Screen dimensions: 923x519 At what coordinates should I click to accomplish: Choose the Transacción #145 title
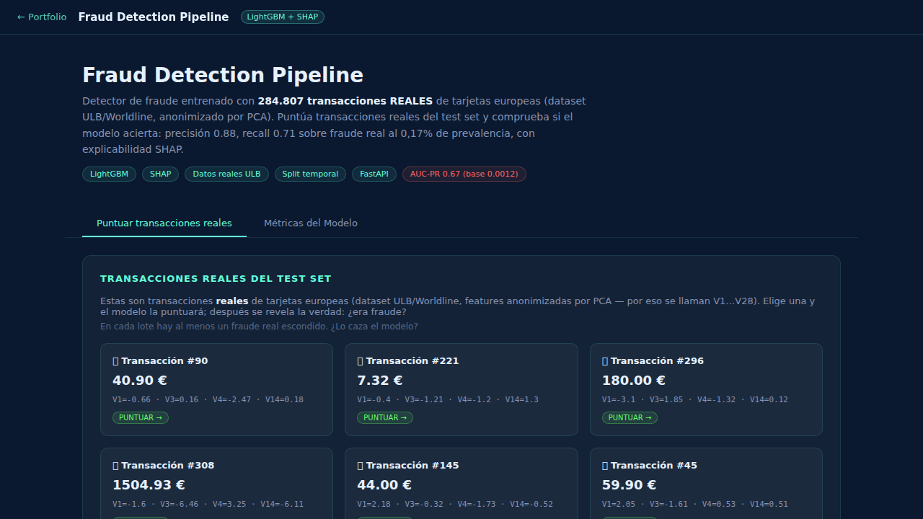(412, 466)
